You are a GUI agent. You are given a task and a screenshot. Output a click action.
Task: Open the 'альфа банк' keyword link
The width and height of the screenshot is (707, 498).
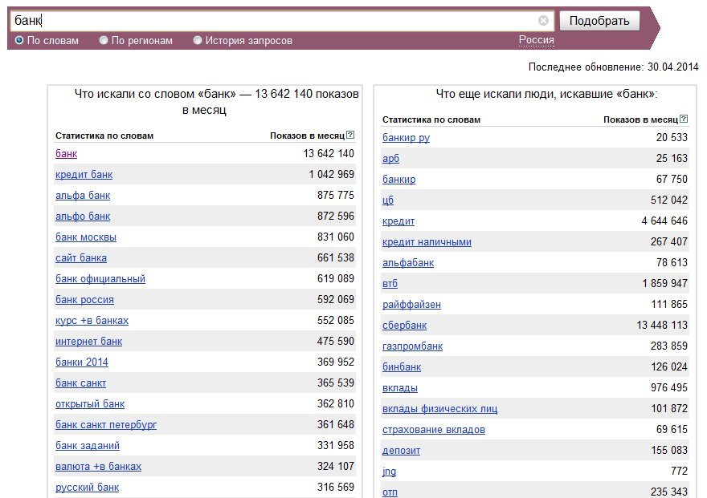[x=83, y=195]
